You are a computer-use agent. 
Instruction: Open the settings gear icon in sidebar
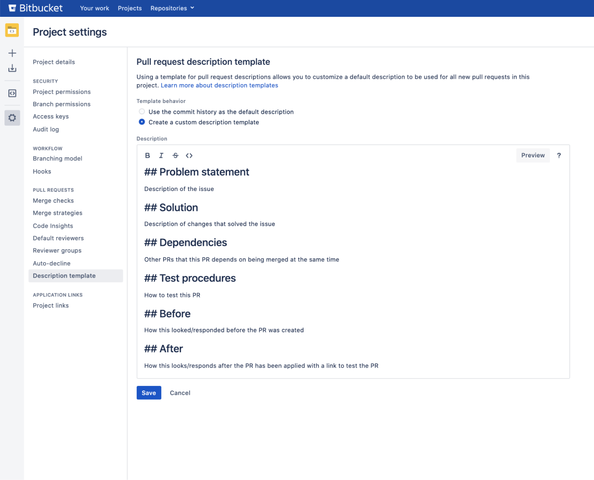click(x=12, y=118)
